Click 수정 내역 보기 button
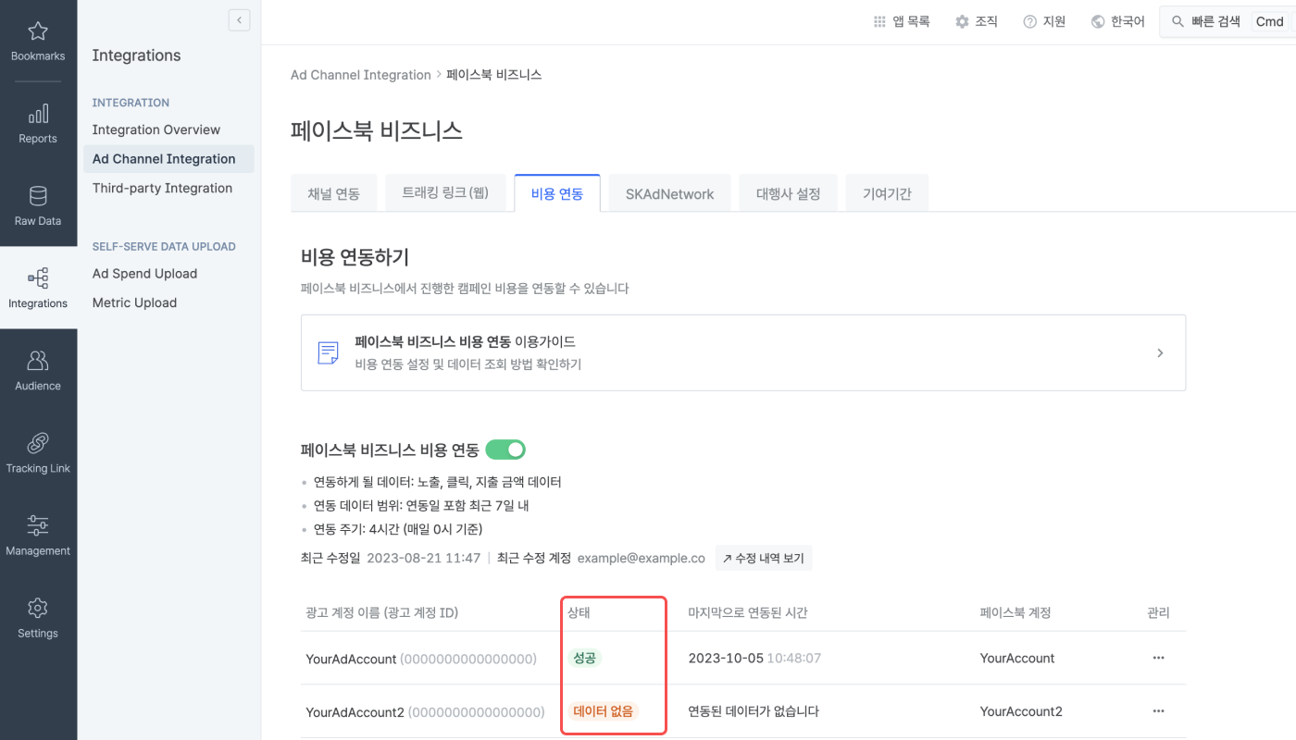Image resolution: width=1296 pixels, height=740 pixels. [x=764, y=558]
